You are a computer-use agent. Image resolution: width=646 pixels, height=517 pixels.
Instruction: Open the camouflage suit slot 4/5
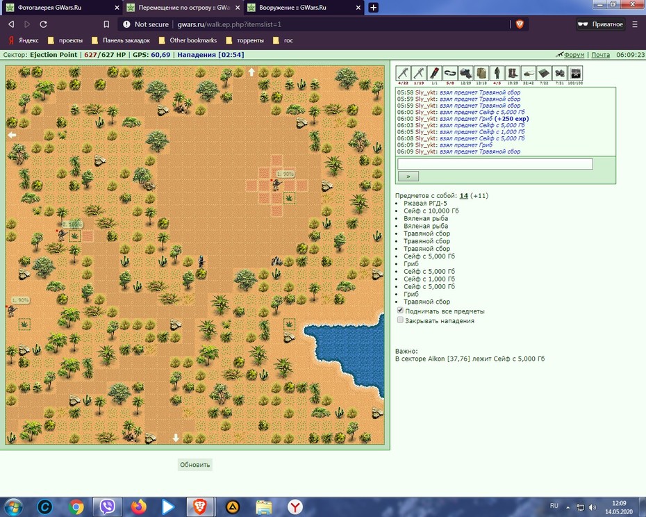(497, 74)
